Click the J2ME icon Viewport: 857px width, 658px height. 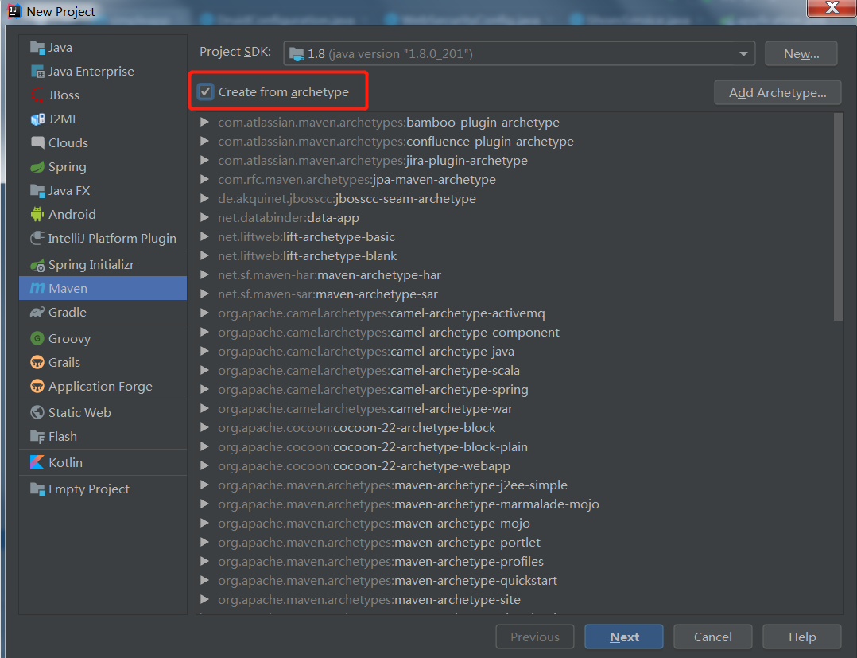click(37, 119)
